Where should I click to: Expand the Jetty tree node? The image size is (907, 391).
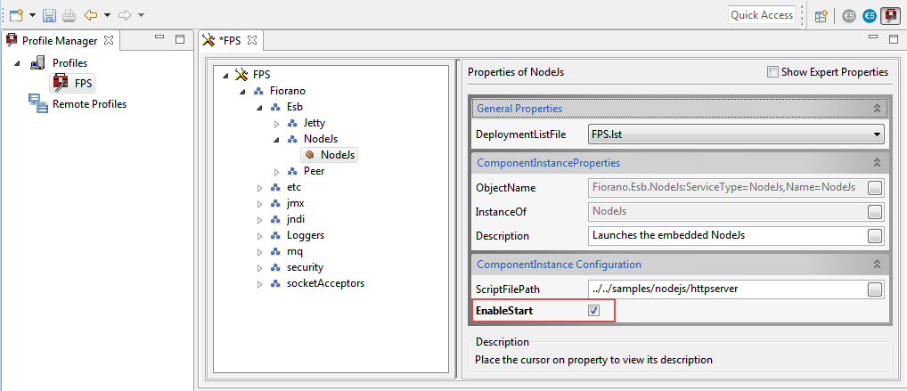point(276,123)
